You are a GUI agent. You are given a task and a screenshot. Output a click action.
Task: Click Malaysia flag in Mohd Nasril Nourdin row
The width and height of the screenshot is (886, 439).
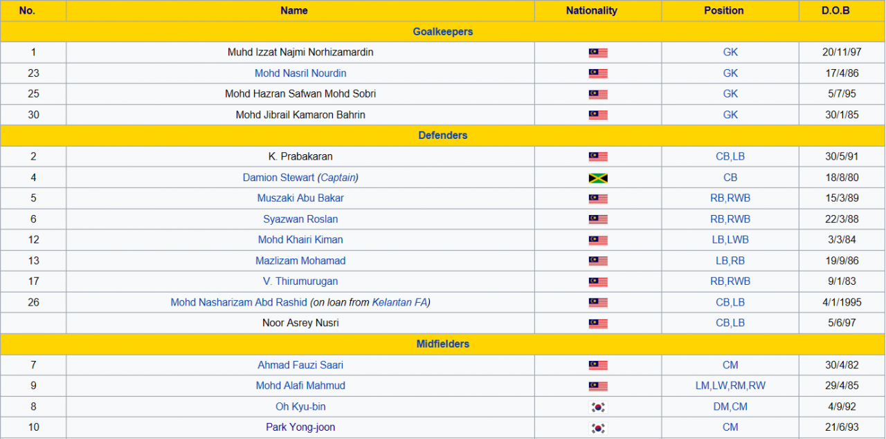coord(598,73)
